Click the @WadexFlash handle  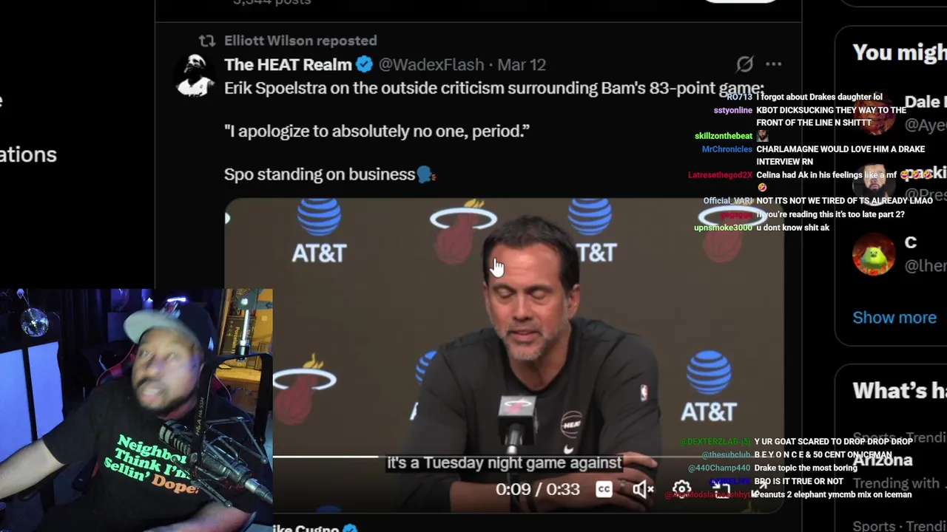tap(431, 64)
